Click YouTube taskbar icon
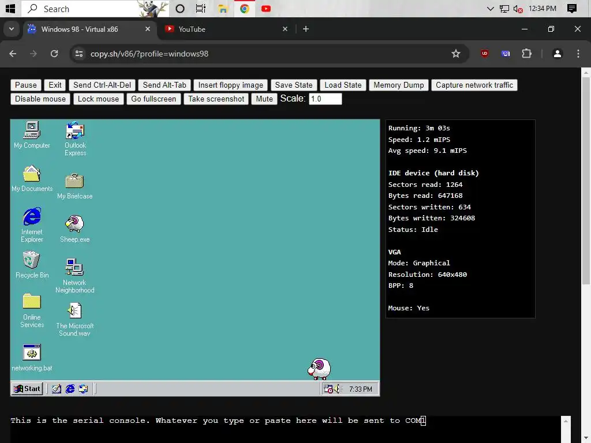This screenshot has height=443, width=591. (265, 9)
